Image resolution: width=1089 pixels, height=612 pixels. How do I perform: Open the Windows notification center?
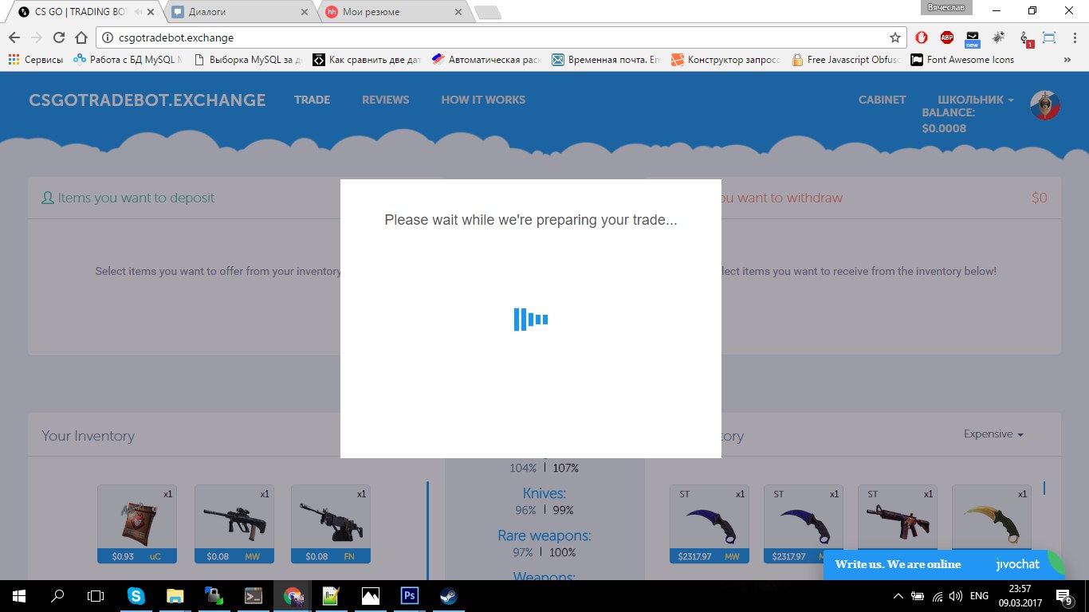point(1063,595)
